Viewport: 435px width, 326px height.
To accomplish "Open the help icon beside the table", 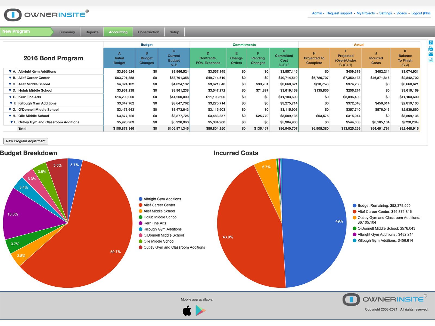I will pos(431,42).
